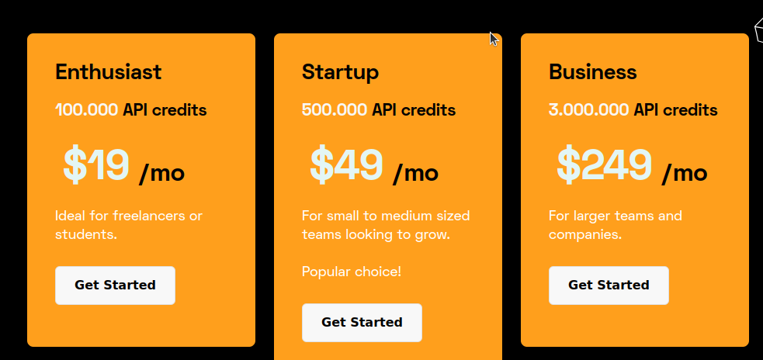Click the /mo label beside $19
The width and height of the screenshot is (763, 360).
click(161, 172)
